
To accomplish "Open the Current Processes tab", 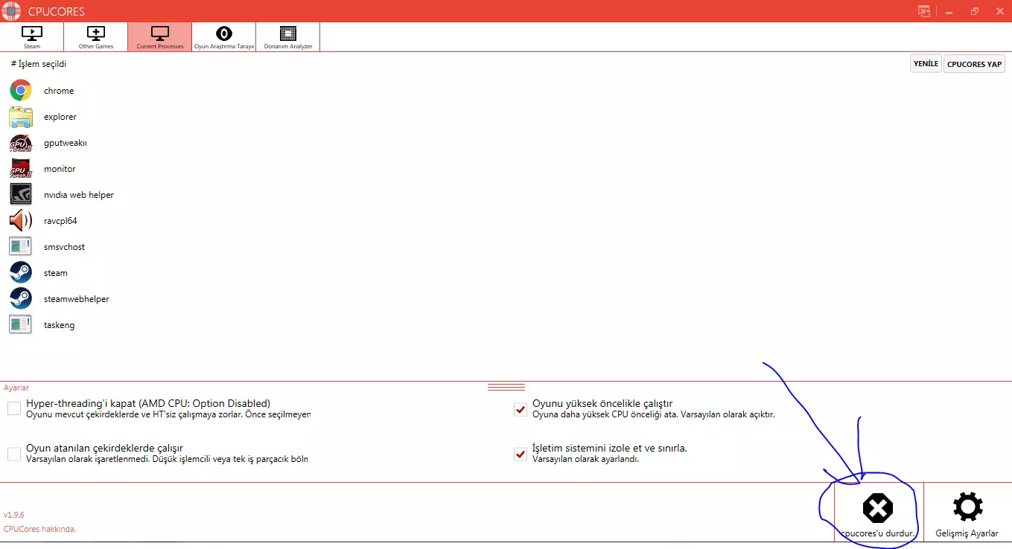I will click(160, 36).
